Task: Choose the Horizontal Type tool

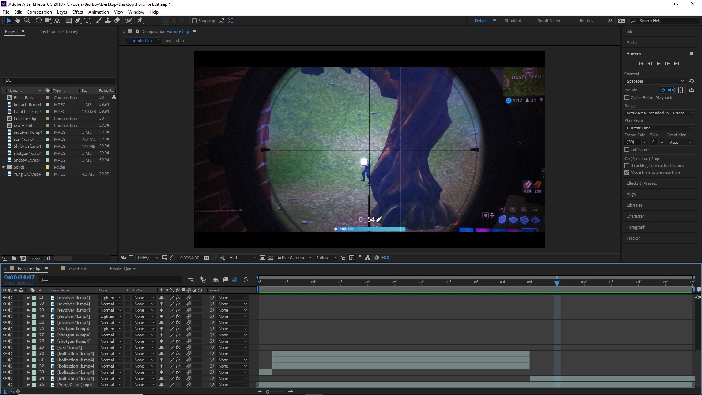Action: point(87,20)
